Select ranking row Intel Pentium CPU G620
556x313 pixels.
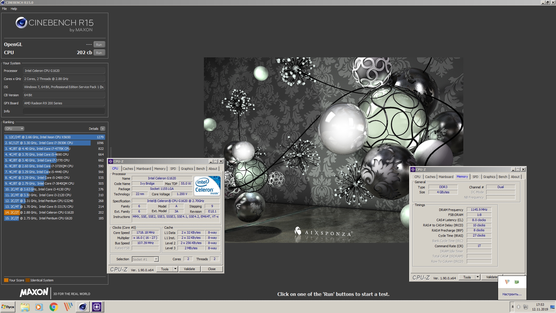point(54,218)
